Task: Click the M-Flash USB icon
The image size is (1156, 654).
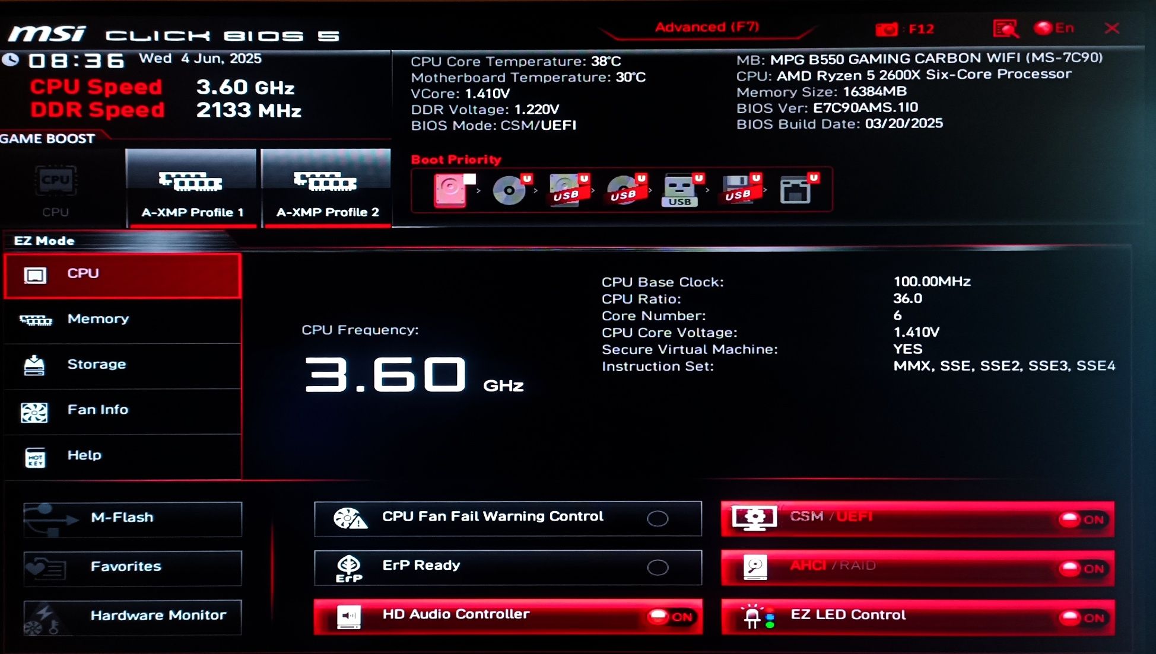Action: 50,519
